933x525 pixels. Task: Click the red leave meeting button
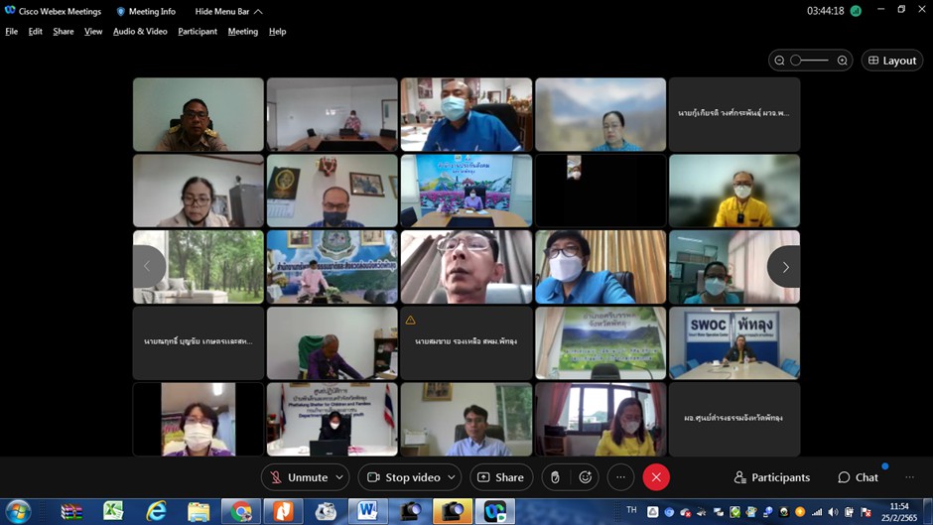[656, 477]
